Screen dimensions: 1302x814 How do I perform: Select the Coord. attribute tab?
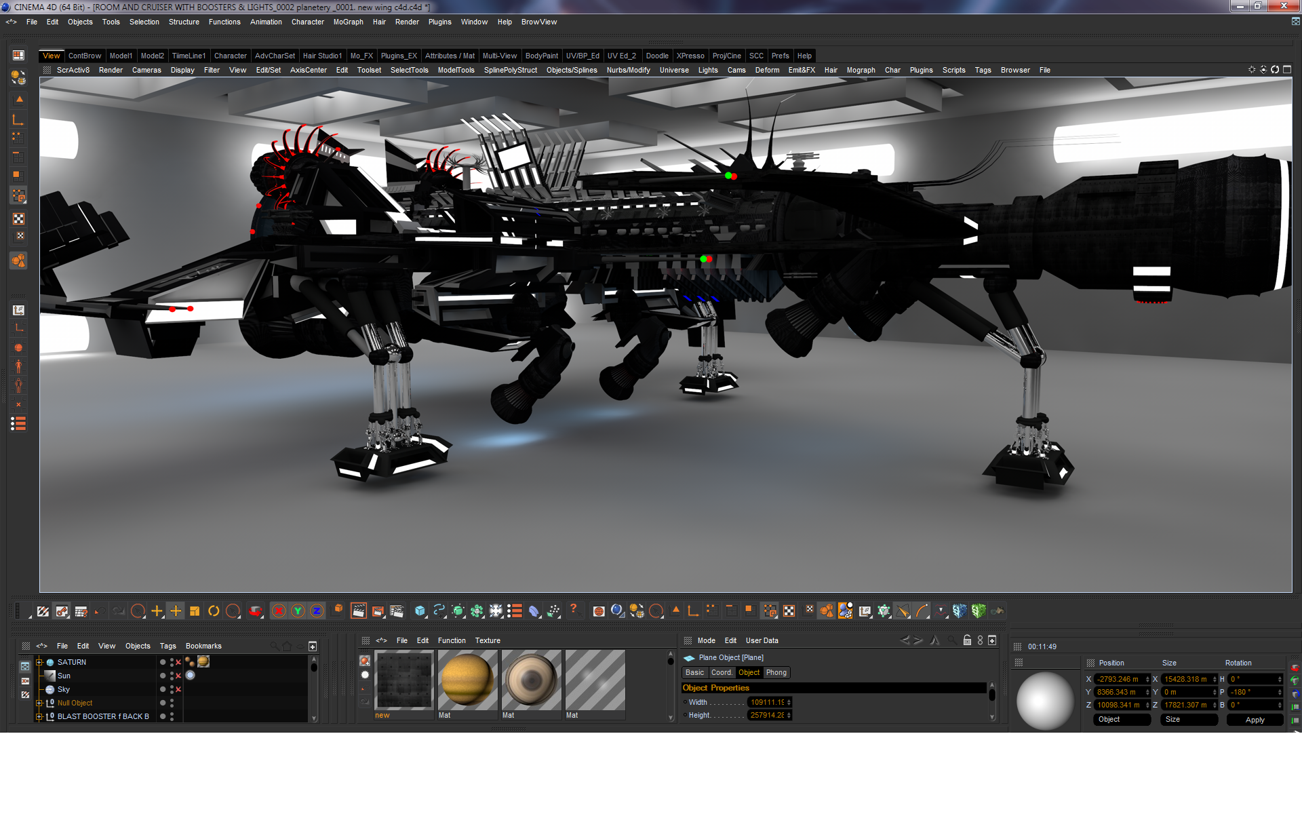pyautogui.click(x=722, y=672)
